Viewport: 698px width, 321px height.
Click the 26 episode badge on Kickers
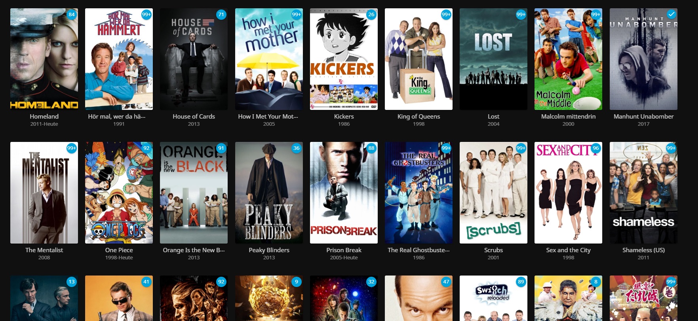click(x=371, y=14)
